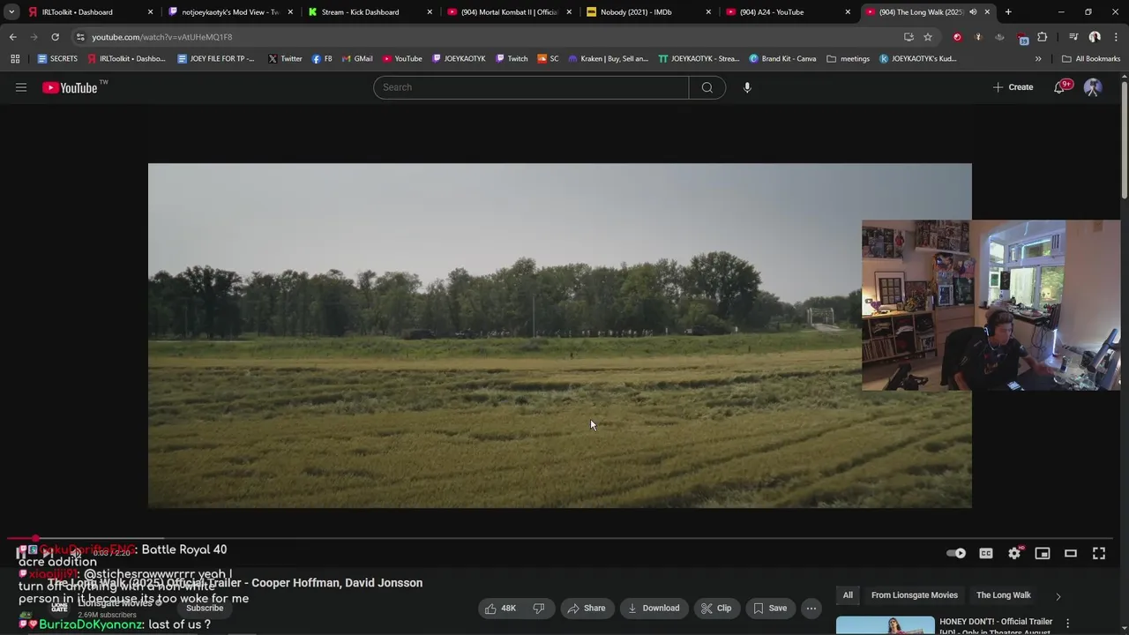
Task: Create a Clip from video
Action: click(x=716, y=608)
